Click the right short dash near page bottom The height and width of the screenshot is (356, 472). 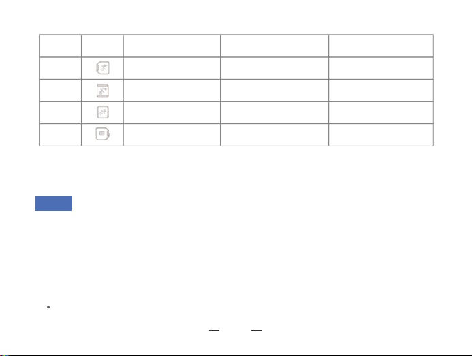pyautogui.click(x=257, y=330)
